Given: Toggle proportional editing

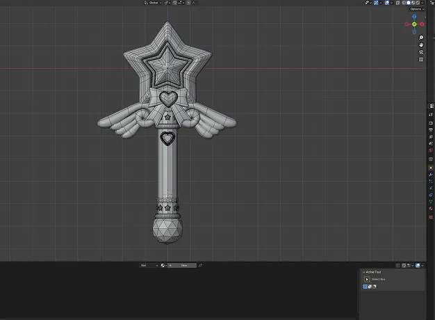Looking at the screenshot, I should click(x=188, y=3).
